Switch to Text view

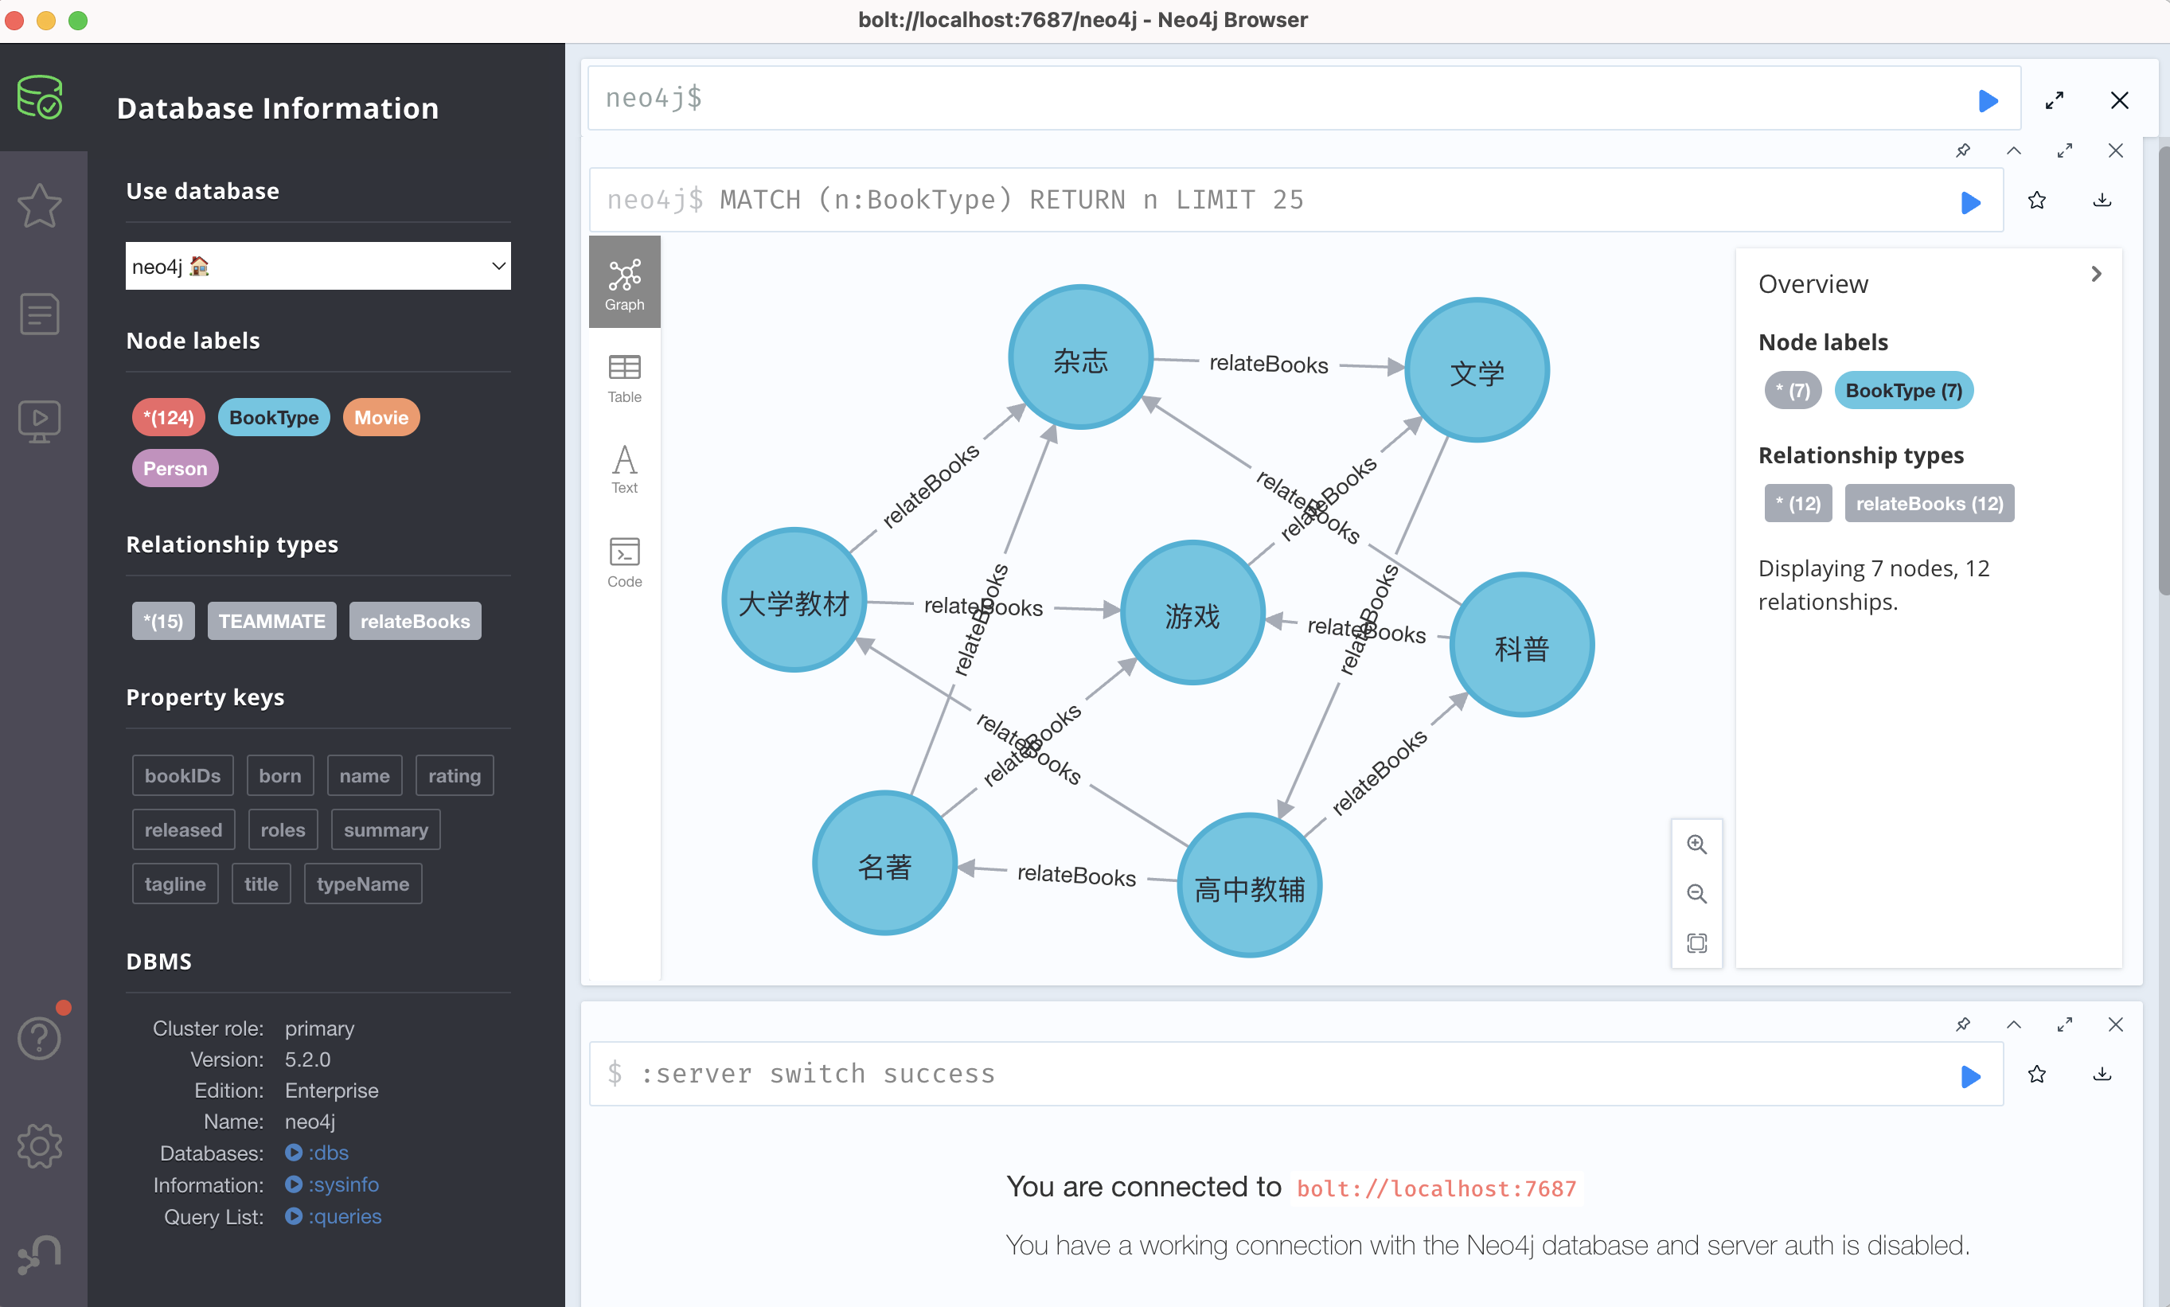pos(624,469)
